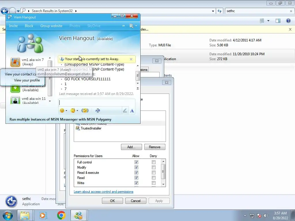Image resolution: width=295 pixels, height=221 pixels.
Task: Click the green vm5 contact avatar
Action: click(x=15, y=88)
